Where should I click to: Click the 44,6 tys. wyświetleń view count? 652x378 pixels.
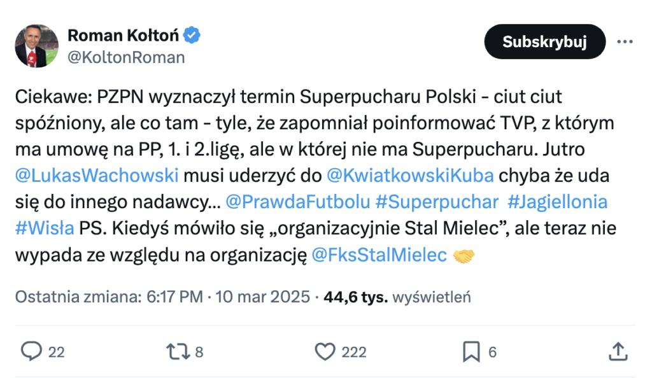pyautogui.click(x=397, y=297)
